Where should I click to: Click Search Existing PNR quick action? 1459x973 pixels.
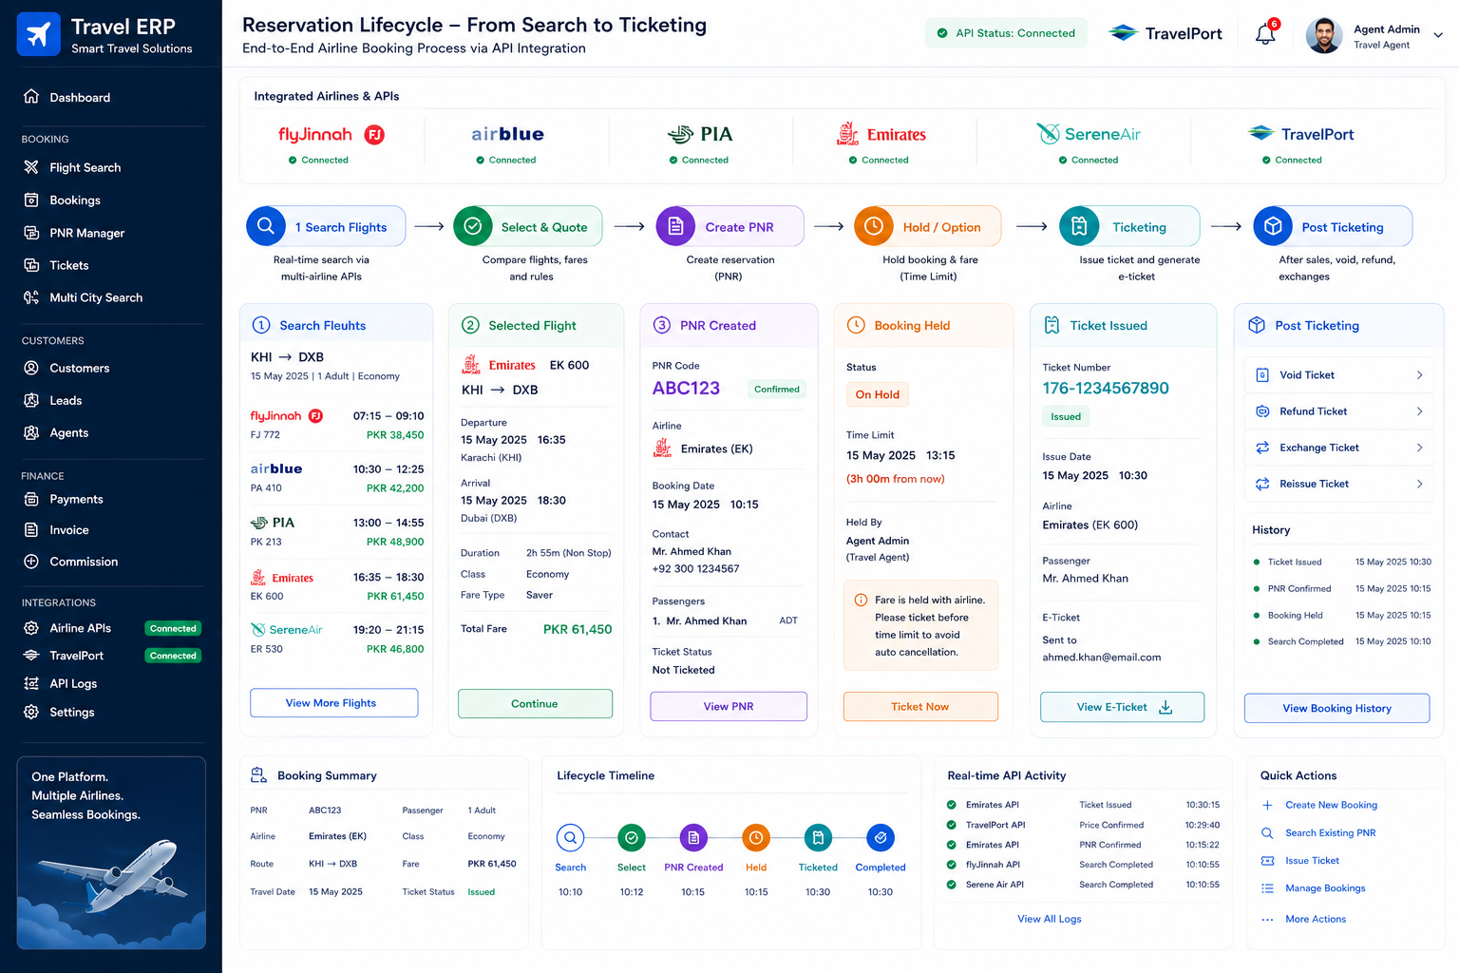(x=1318, y=833)
